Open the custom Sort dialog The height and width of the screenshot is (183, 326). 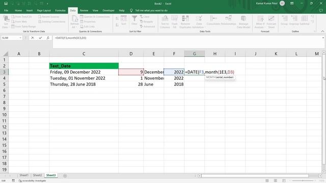point(124,20)
